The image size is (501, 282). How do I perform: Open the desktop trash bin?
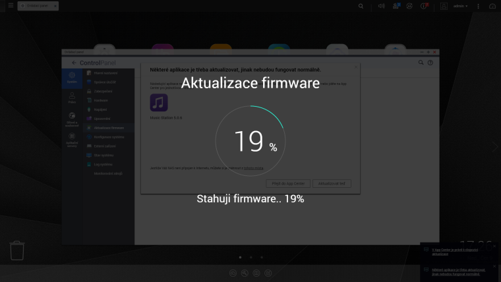[x=17, y=250]
